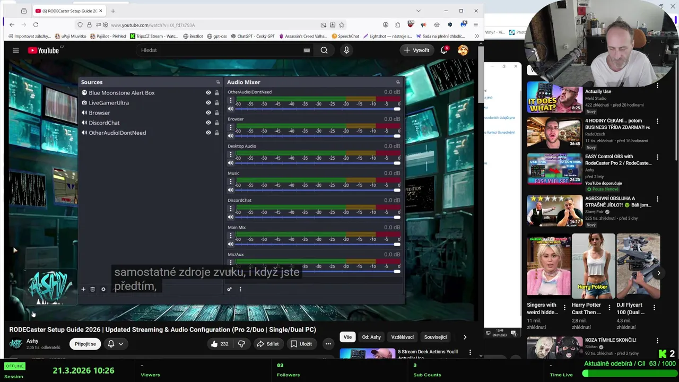Viewport: 679px width, 382px height.
Task: Dislike the video with thumbs down
Action: [241, 344]
